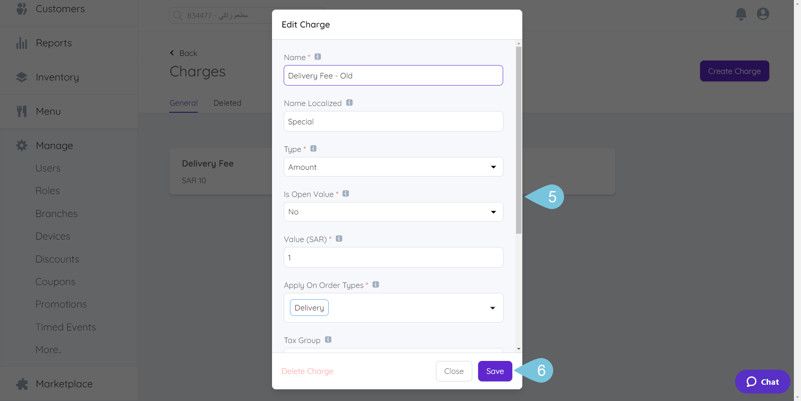The height and width of the screenshot is (401, 801).
Task: Click info icon beside Apply On Order Types
Action: pos(376,285)
